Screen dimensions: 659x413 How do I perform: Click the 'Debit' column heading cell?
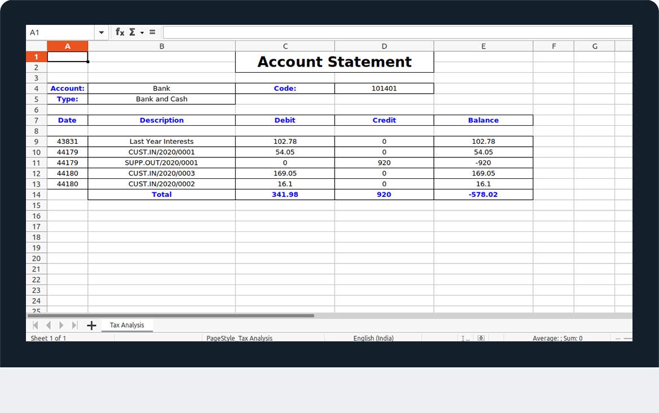point(285,120)
